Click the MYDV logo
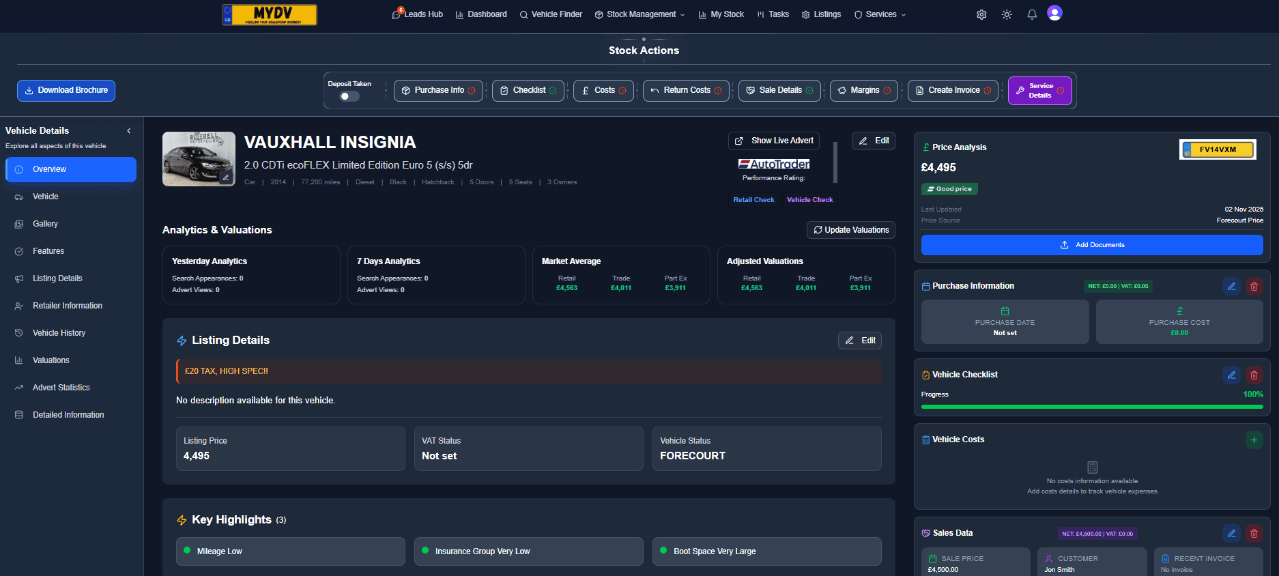The width and height of the screenshot is (1279, 576). click(x=270, y=14)
